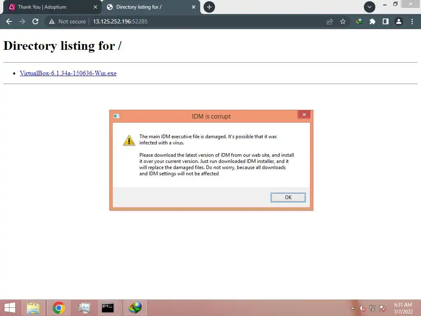Viewport: 421px width, 316px height.
Task: Open Google Chrome from the taskbar
Action: pyautogui.click(x=59, y=308)
